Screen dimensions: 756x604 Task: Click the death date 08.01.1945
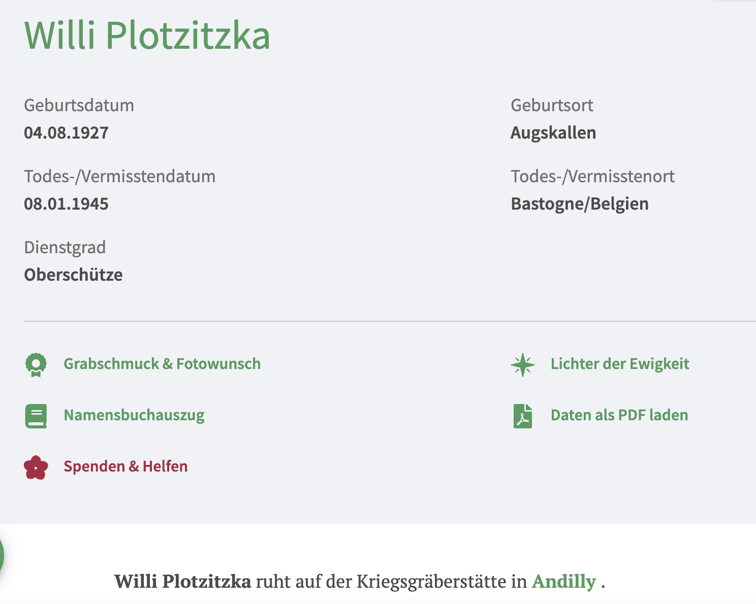66,204
